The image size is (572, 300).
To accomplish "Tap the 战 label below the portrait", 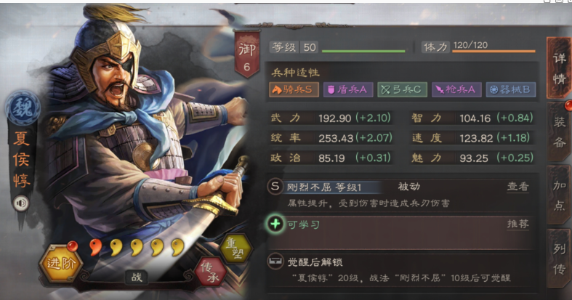I will point(137,277).
